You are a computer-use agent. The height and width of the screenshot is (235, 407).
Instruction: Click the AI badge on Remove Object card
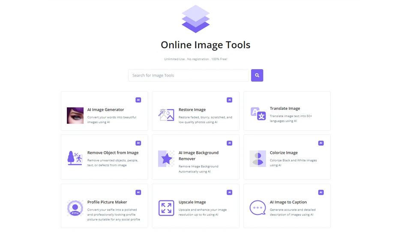click(x=138, y=143)
